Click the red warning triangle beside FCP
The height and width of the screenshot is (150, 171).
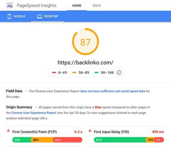point(8,130)
